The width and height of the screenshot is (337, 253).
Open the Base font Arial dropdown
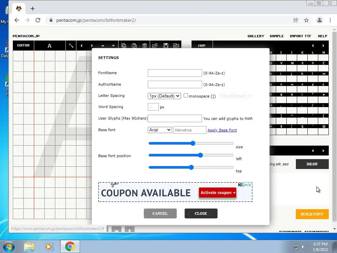click(x=160, y=130)
